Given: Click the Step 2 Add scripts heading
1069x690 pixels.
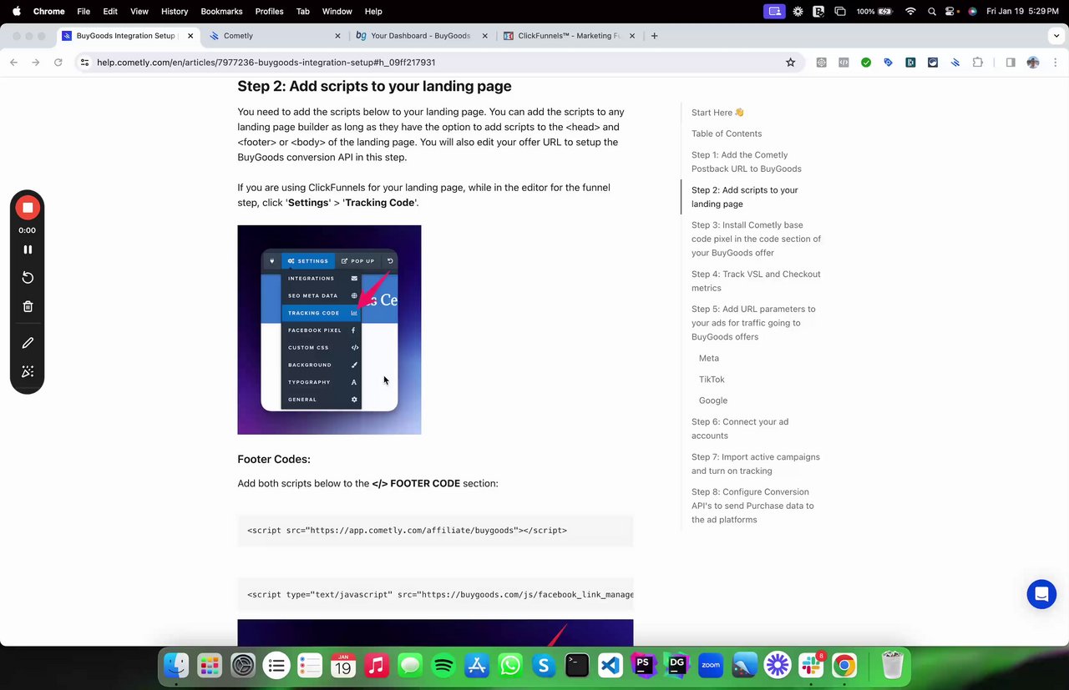Looking at the screenshot, I should click(374, 86).
